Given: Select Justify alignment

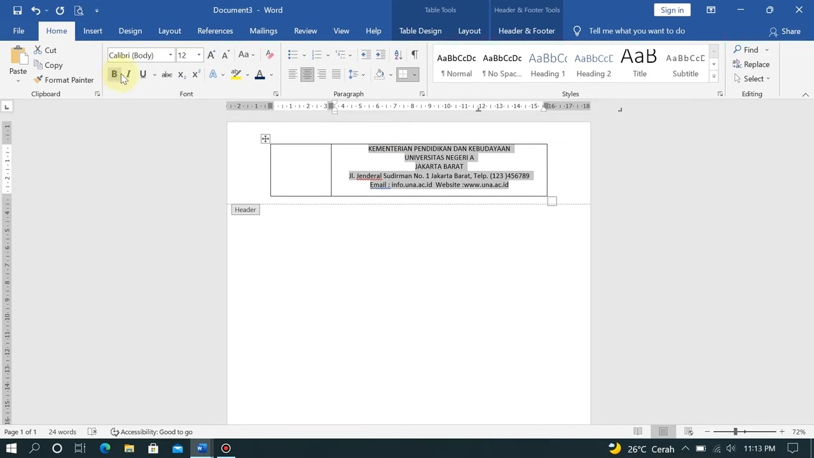Looking at the screenshot, I should pos(336,74).
